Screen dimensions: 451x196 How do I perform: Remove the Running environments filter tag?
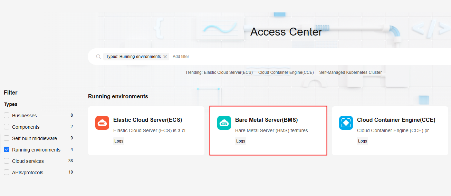click(x=165, y=57)
